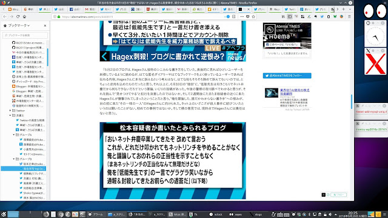Collapse the グループA bookmark folder
The height and width of the screenshot is (218, 388).
(13, 134)
